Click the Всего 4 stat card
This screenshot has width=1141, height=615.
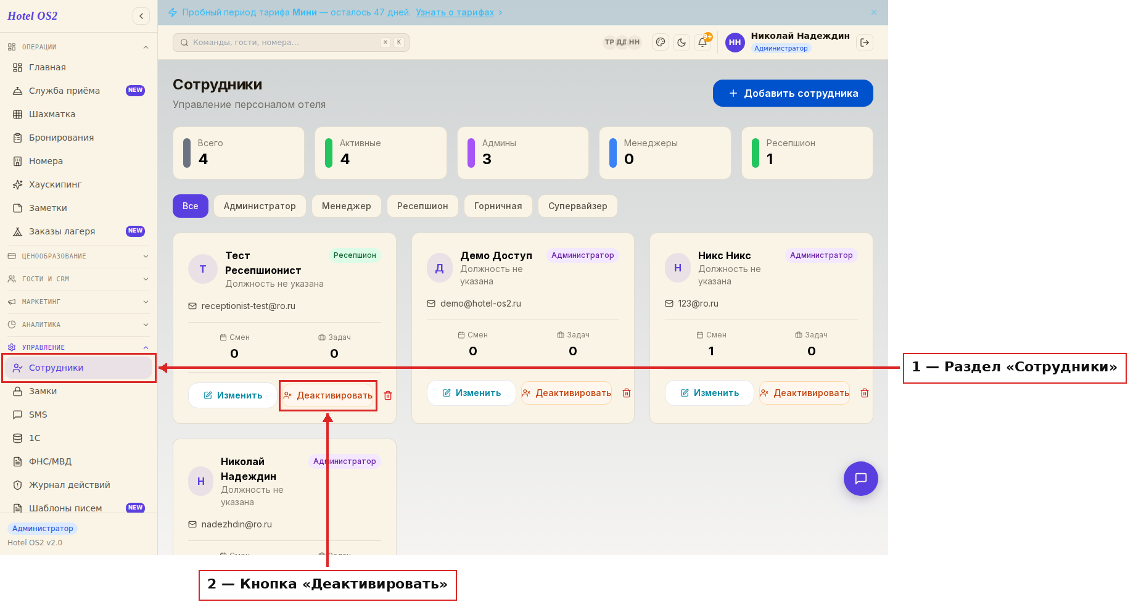click(x=239, y=153)
